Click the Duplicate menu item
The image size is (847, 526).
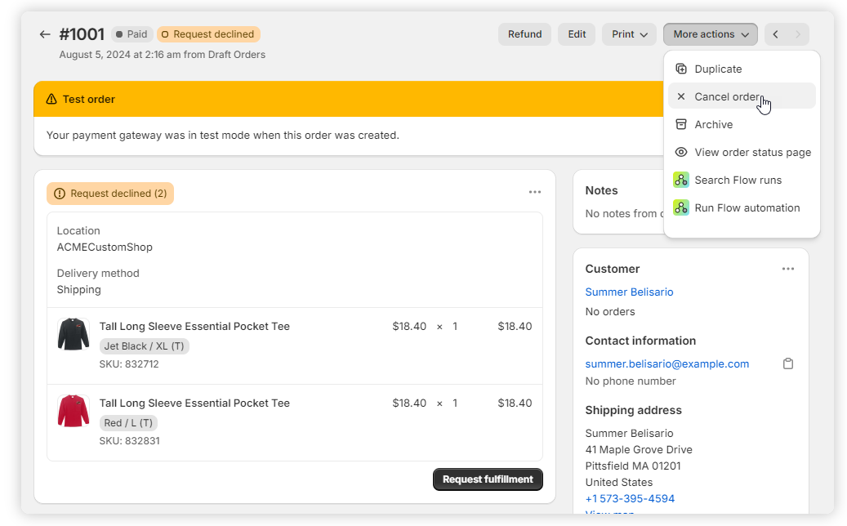[x=717, y=69]
